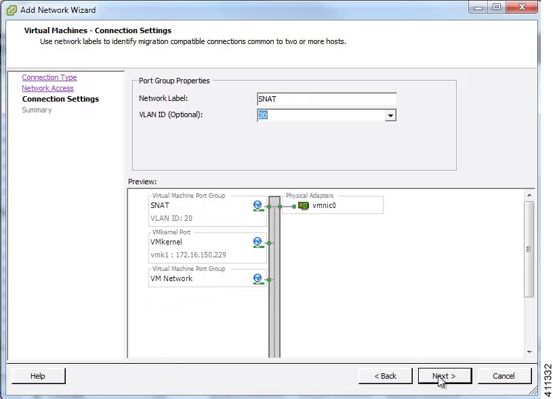This screenshot has height=399, width=553.
Task: Go to the Connection Type step
Action: tap(49, 77)
